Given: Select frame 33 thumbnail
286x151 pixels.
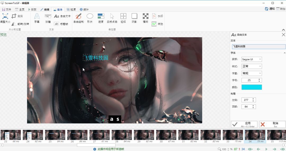Looking at the screenshot, I should (x=233, y=136).
